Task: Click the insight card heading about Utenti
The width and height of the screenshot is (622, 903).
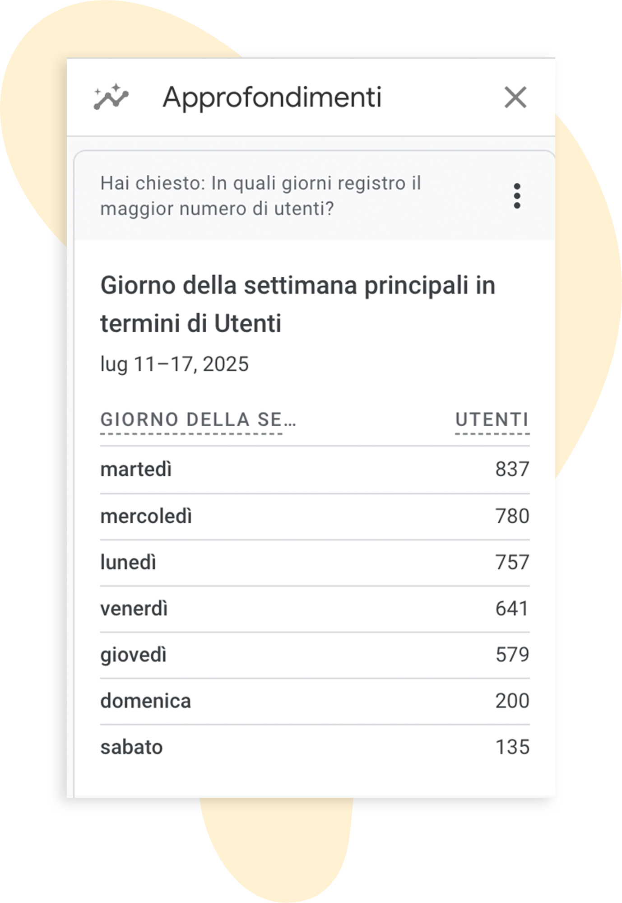Action: tap(297, 304)
